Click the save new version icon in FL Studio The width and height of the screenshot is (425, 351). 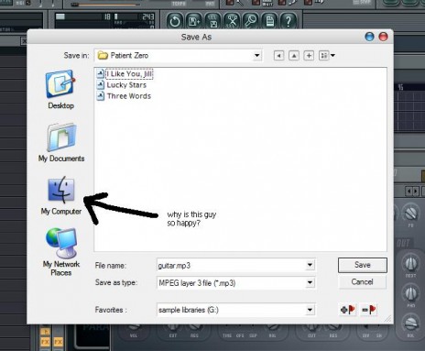click(194, 21)
